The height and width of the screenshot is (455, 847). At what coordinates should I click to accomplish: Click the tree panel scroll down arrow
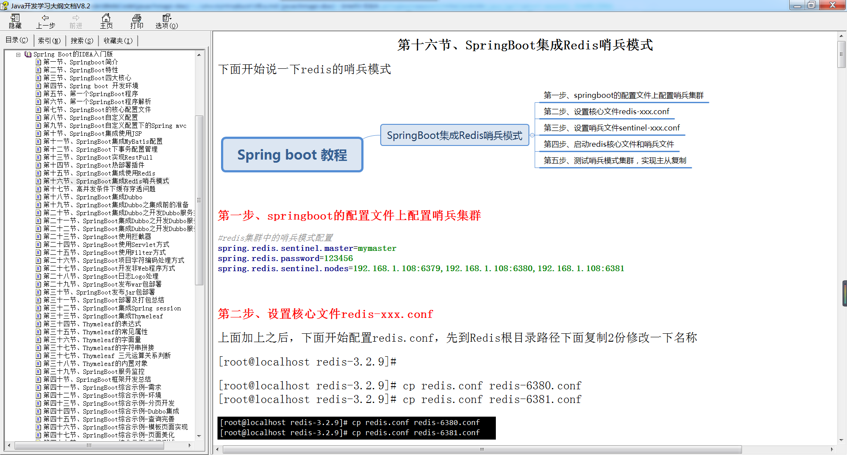click(199, 436)
